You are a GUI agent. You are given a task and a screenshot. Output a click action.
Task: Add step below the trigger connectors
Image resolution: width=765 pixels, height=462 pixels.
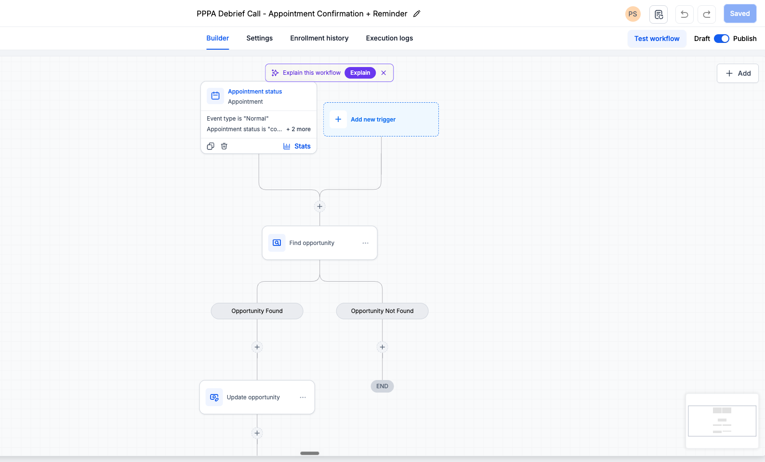(320, 206)
